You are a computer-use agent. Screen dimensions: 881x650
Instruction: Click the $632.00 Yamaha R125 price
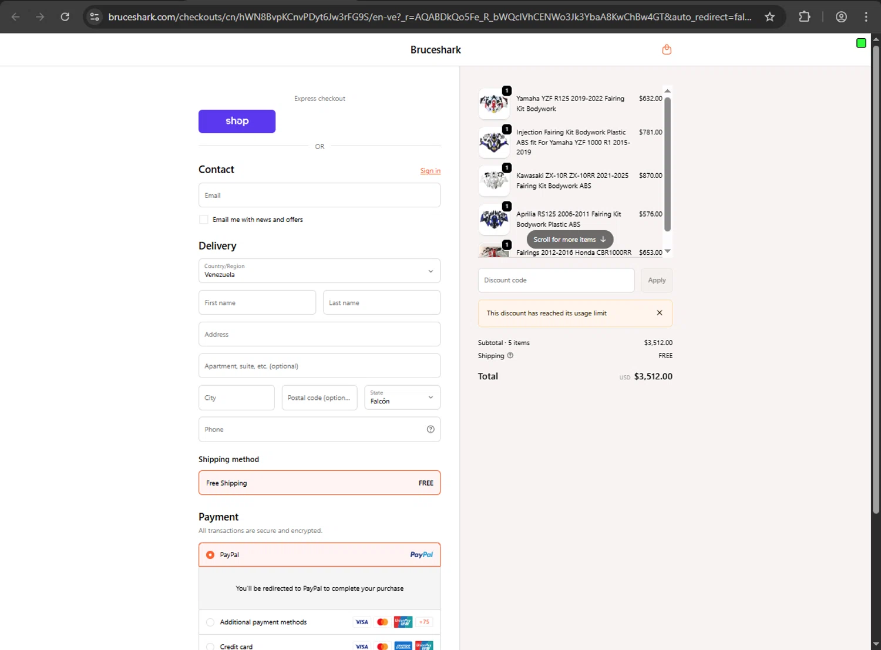pos(650,99)
